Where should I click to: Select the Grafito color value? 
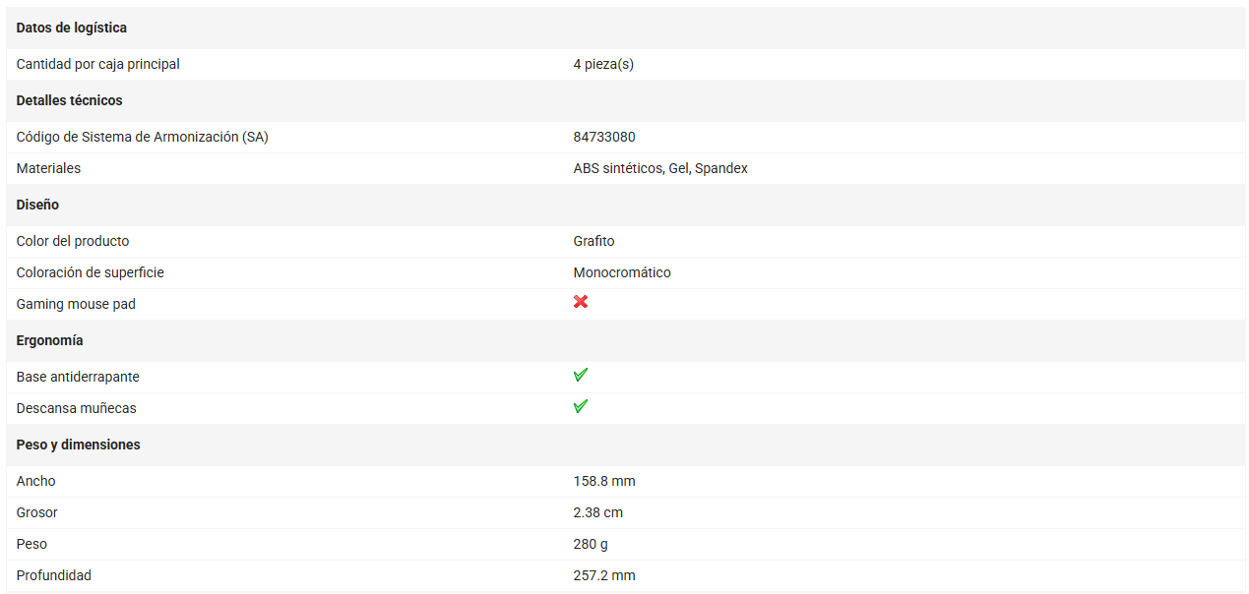click(593, 241)
